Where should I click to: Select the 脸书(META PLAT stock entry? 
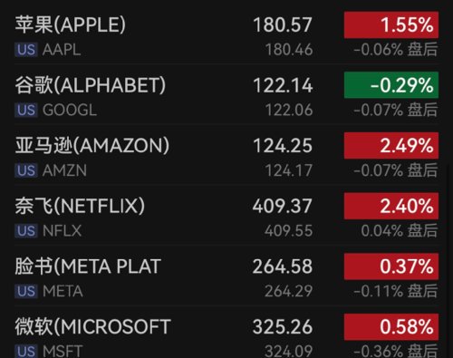(226, 276)
